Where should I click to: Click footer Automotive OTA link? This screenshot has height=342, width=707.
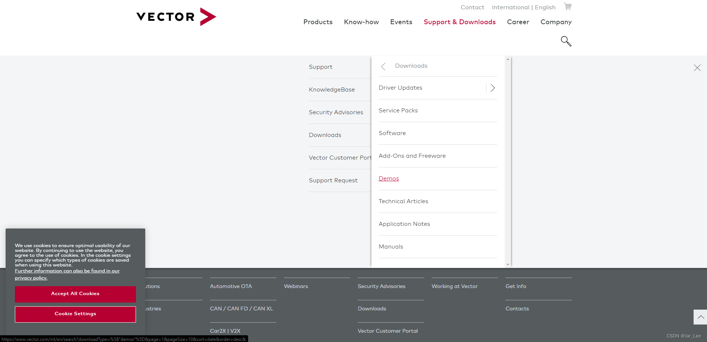click(231, 287)
